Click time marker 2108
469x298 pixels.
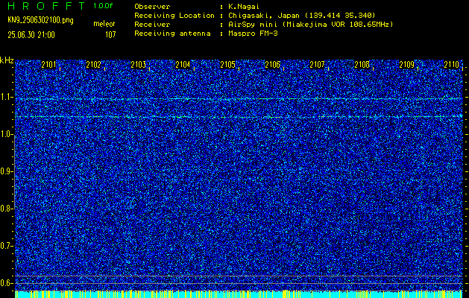point(362,65)
